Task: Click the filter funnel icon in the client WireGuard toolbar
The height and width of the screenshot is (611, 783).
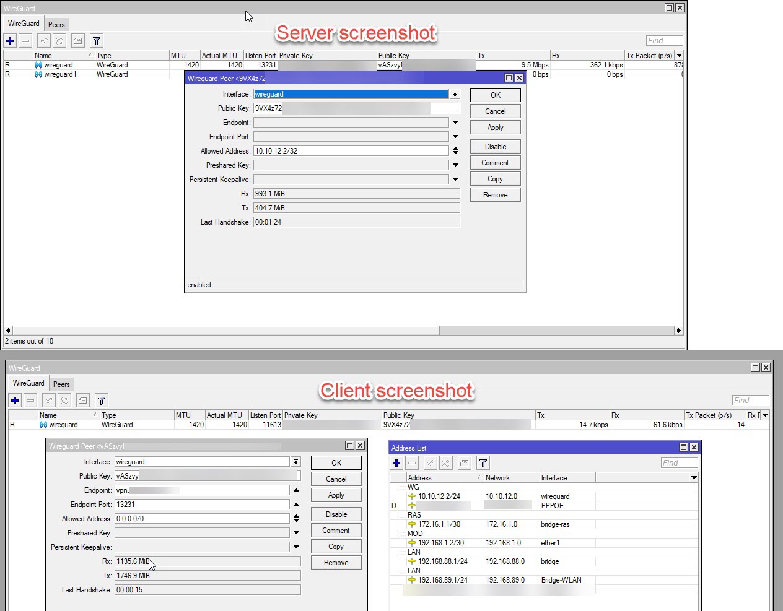Action: tap(102, 401)
